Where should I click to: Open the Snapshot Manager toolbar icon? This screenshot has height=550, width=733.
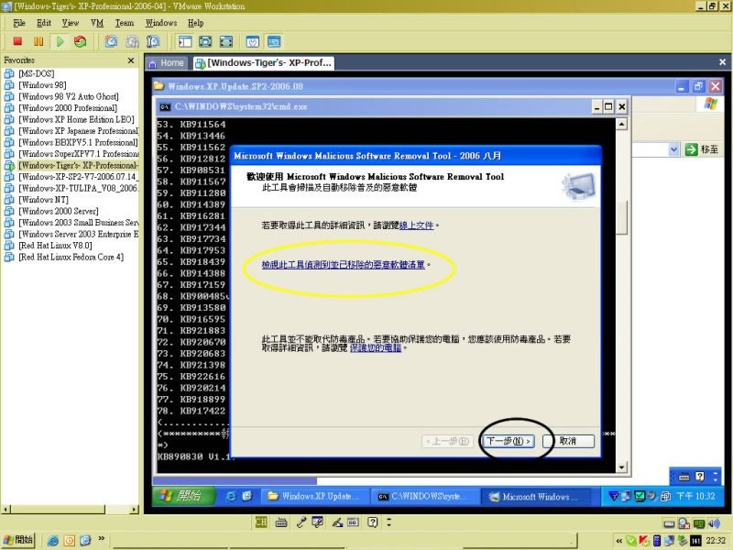coord(153,41)
